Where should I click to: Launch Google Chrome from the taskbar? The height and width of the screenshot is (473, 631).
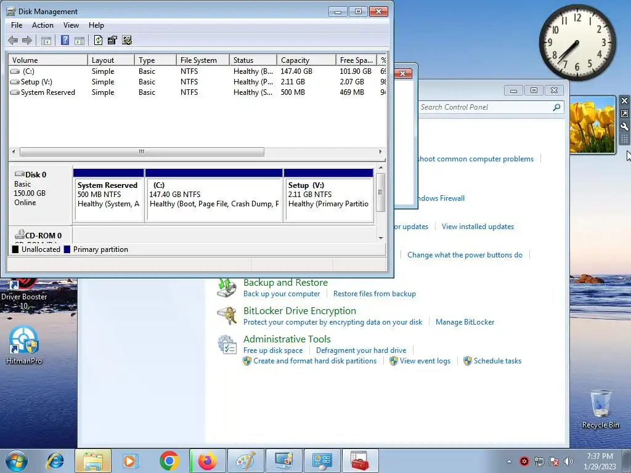pyautogui.click(x=169, y=461)
